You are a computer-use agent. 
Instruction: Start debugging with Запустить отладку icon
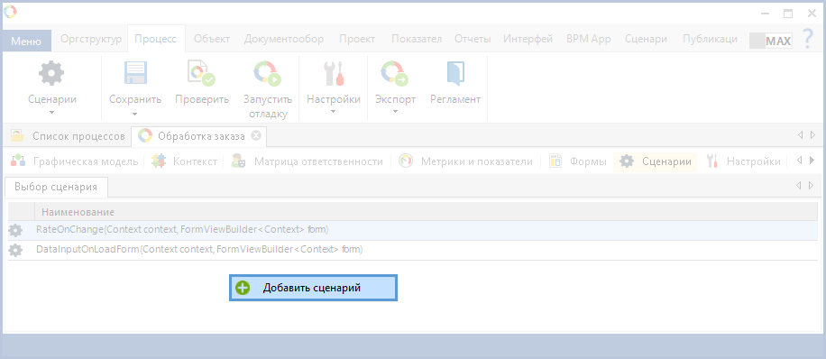[x=267, y=73]
